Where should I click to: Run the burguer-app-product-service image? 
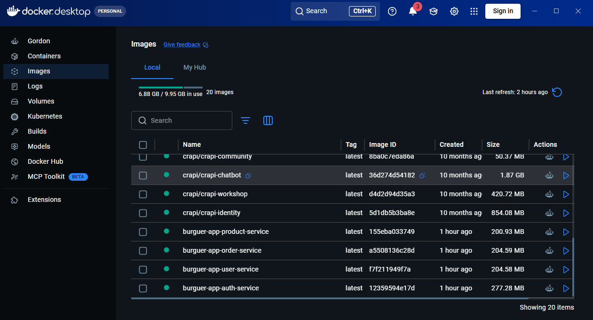(566, 232)
